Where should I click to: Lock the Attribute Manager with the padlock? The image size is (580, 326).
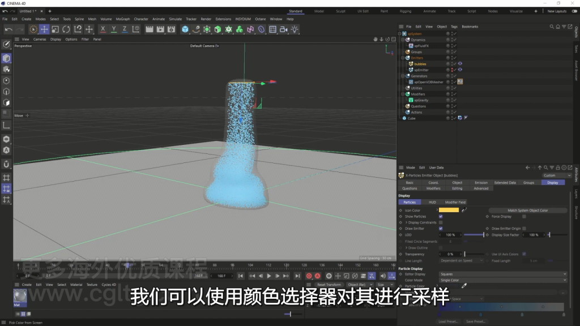click(558, 168)
